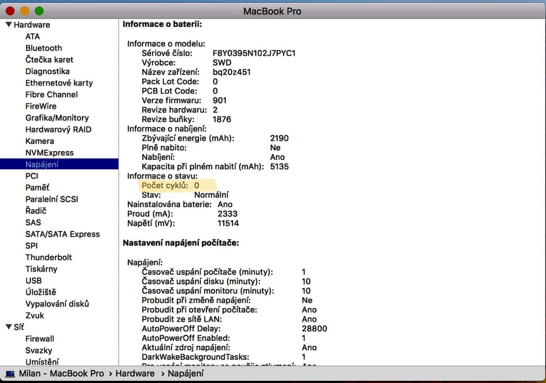Screen dimensions: 546x383
Task: Click the battery serial number F8Y0395N102J7PYC1
Action: (254, 53)
